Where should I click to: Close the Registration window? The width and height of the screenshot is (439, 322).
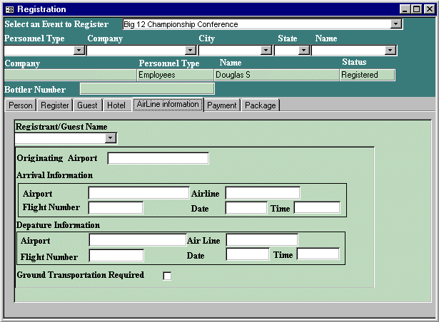[x=430, y=9]
